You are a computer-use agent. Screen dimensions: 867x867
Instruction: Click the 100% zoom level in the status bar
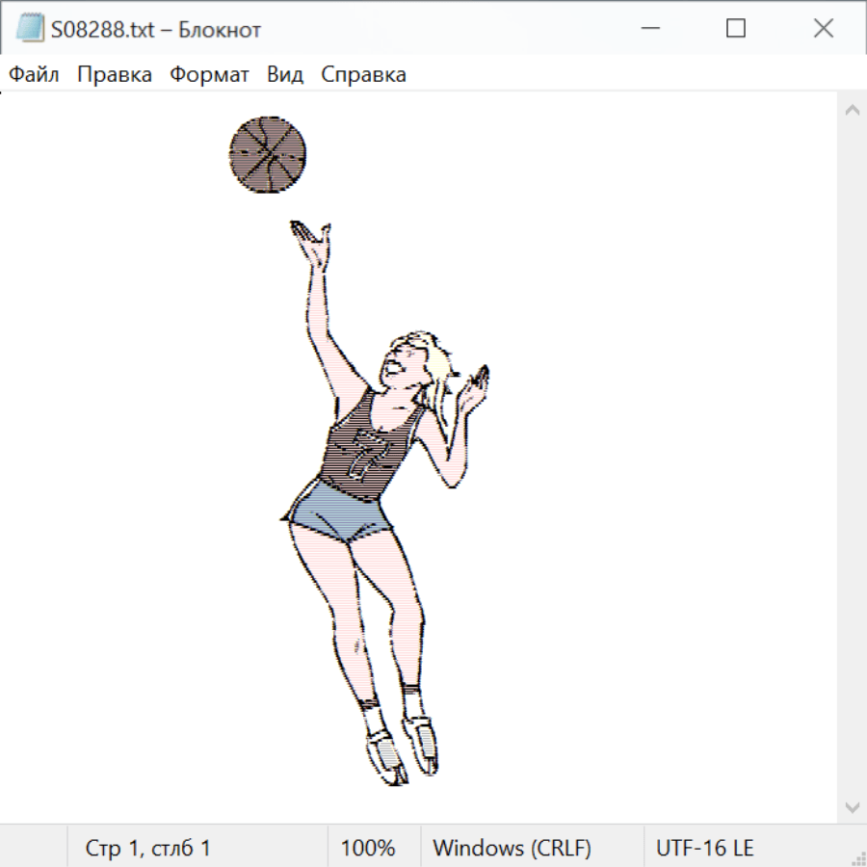point(368,849)
